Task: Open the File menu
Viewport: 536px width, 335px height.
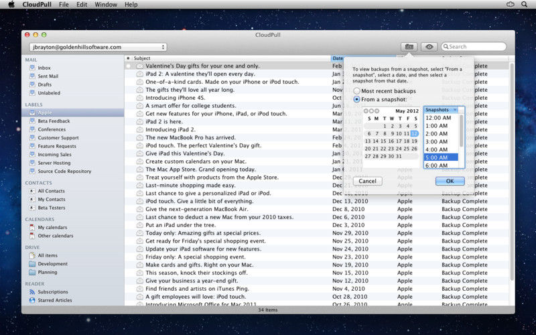Action: (x=64, y=5)
